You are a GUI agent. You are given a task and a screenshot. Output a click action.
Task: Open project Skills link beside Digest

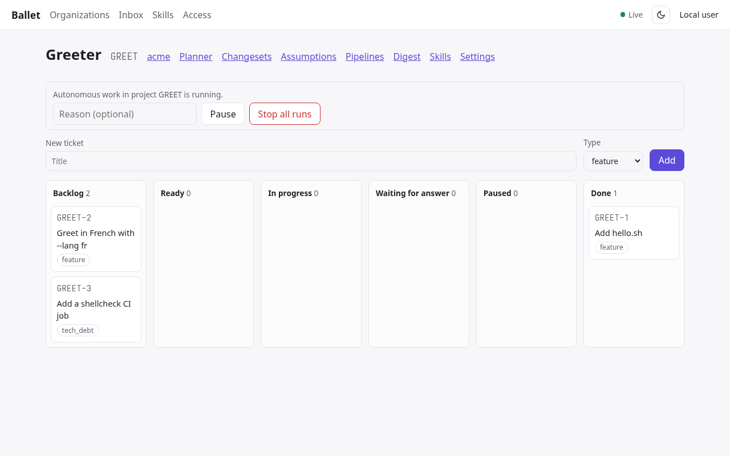pos(440,56)
